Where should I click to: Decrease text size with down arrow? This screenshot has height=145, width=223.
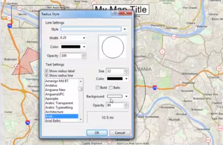tap(126, 73)
